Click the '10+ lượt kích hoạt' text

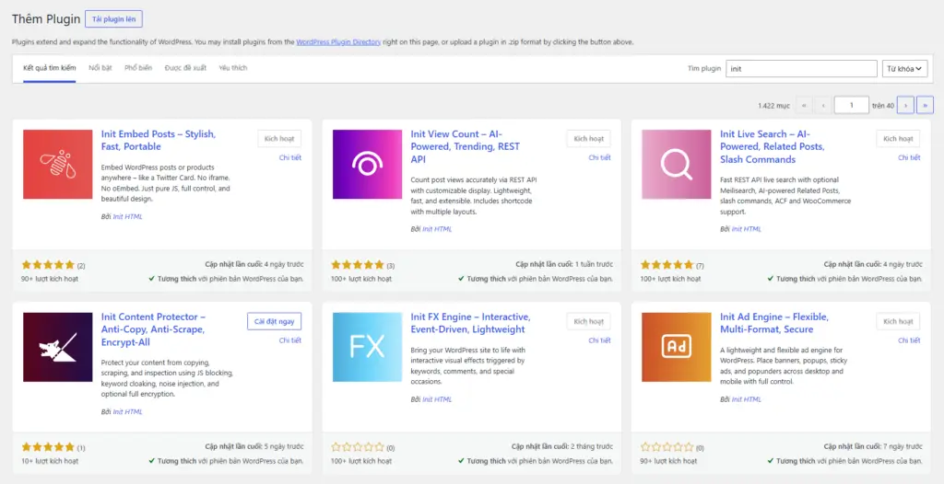tap(50, 461)
